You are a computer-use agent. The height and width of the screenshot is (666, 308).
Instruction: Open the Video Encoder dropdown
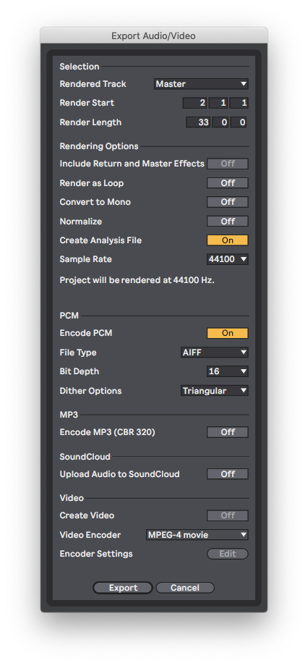[197, 535]
